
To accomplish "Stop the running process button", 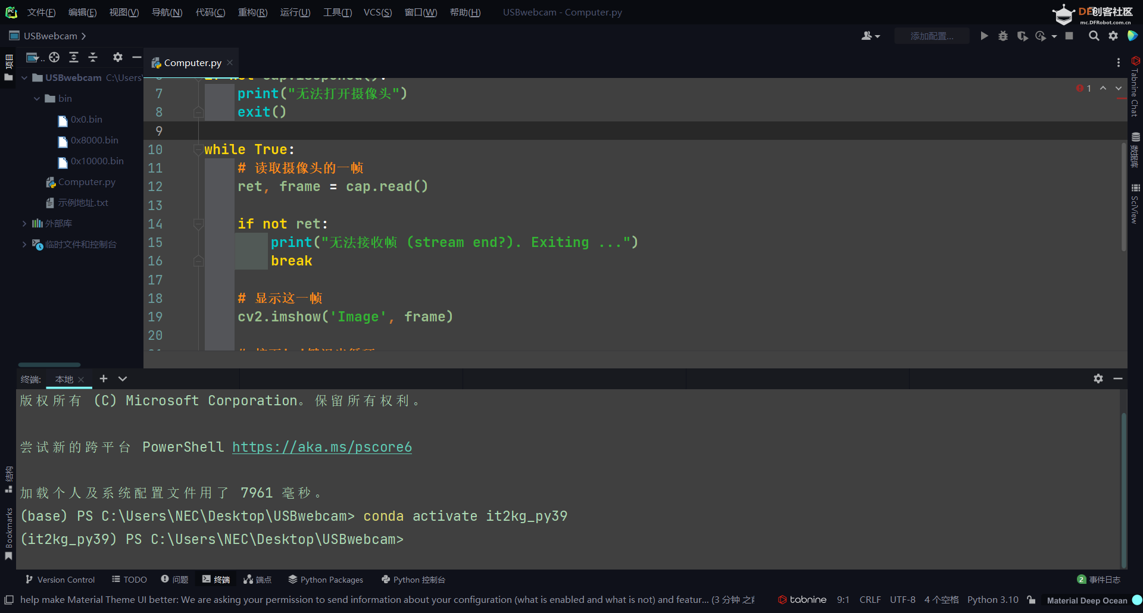I will (x=1069, y=36).
